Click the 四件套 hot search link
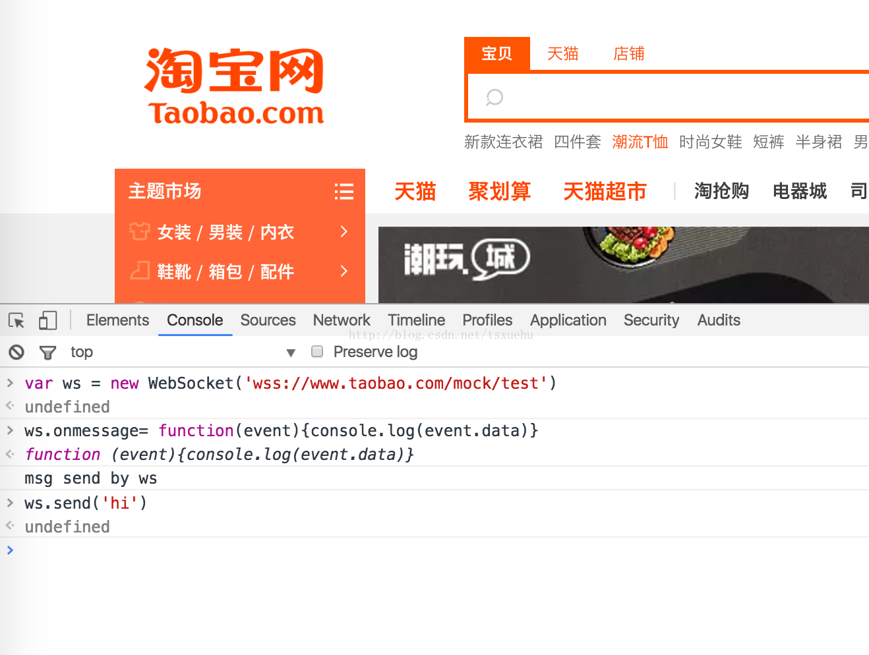The height and width of the screenshot is (655, 869). tap(578, 142)
